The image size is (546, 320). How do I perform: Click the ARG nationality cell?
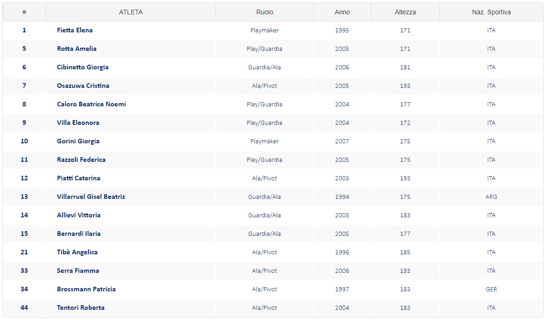point(491,197)
